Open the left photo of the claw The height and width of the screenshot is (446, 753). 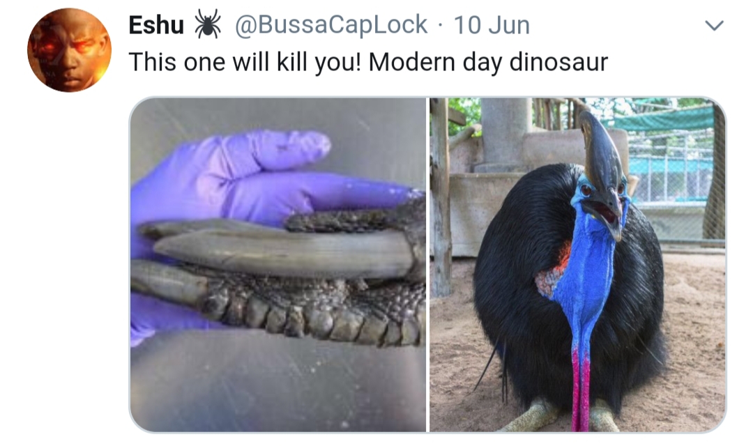[x=277, y=265]
